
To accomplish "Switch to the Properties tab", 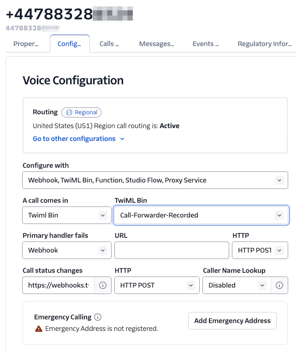I will [26, 44].
